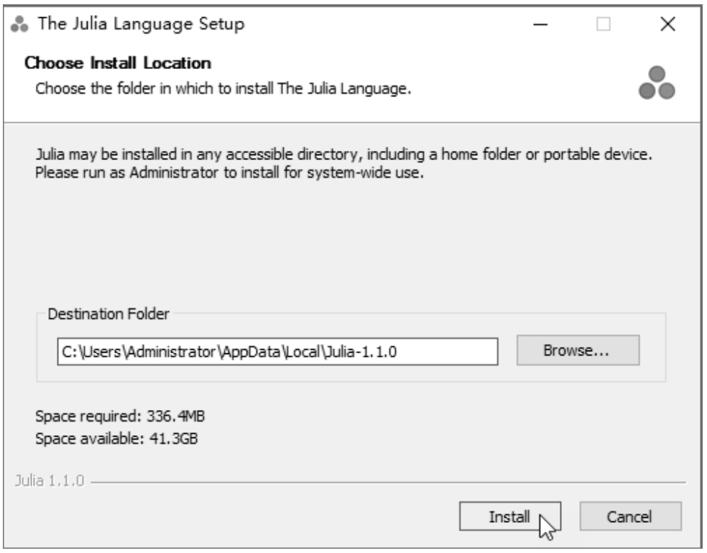Cancel the Julia setup wizard

click(x=630, y=516)
